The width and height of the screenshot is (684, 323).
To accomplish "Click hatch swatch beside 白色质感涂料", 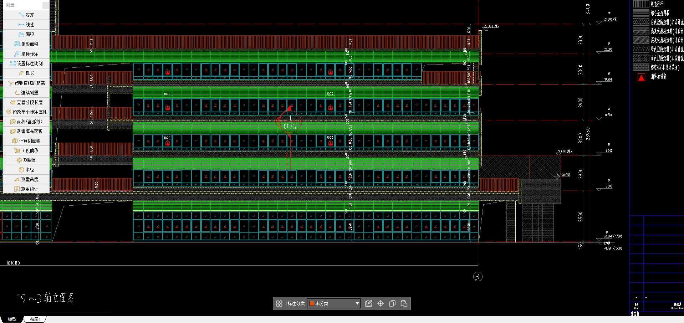I will tap(641, 22).
